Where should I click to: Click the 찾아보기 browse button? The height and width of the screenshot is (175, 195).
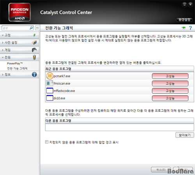coord(185,135)
